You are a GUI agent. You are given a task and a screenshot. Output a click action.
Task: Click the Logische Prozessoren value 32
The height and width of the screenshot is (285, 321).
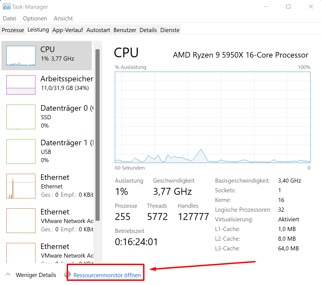pyautogui.click(x=281, y=210)
